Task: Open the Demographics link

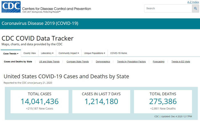Action: coord(103,62)
